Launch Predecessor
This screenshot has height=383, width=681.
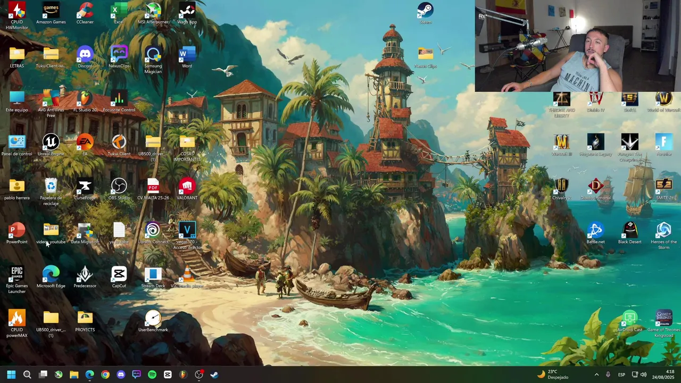(x=85, y=277)
